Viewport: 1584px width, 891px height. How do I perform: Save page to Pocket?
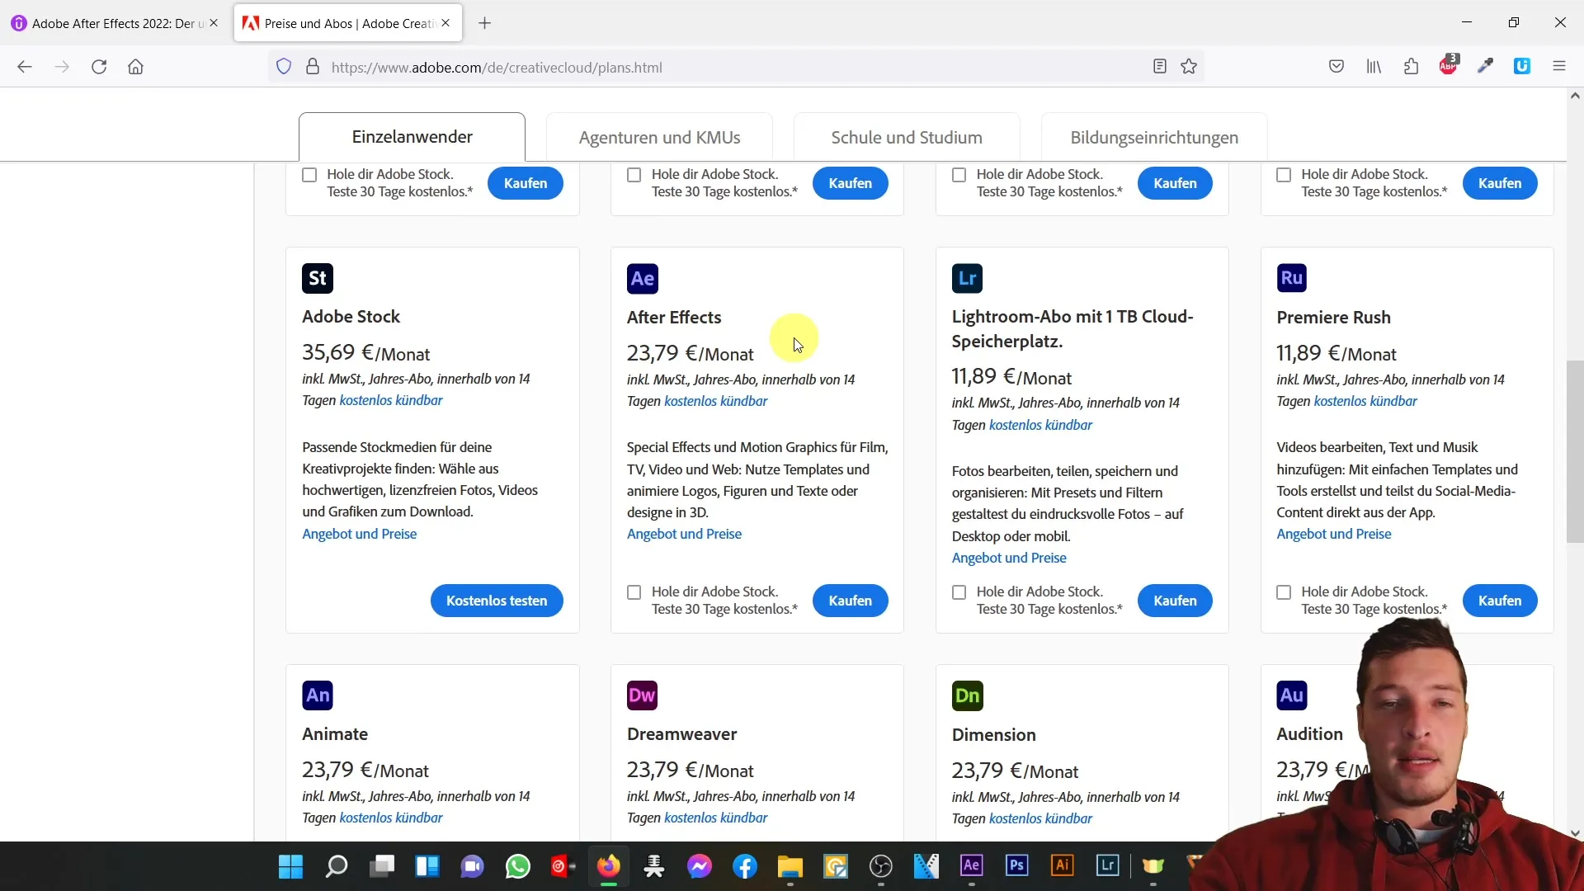tap(1336, 67)
